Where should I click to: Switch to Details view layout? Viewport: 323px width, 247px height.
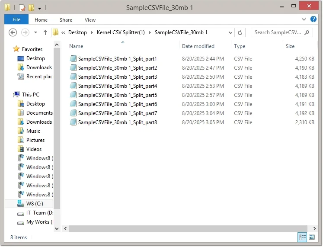tap(302, 237)
